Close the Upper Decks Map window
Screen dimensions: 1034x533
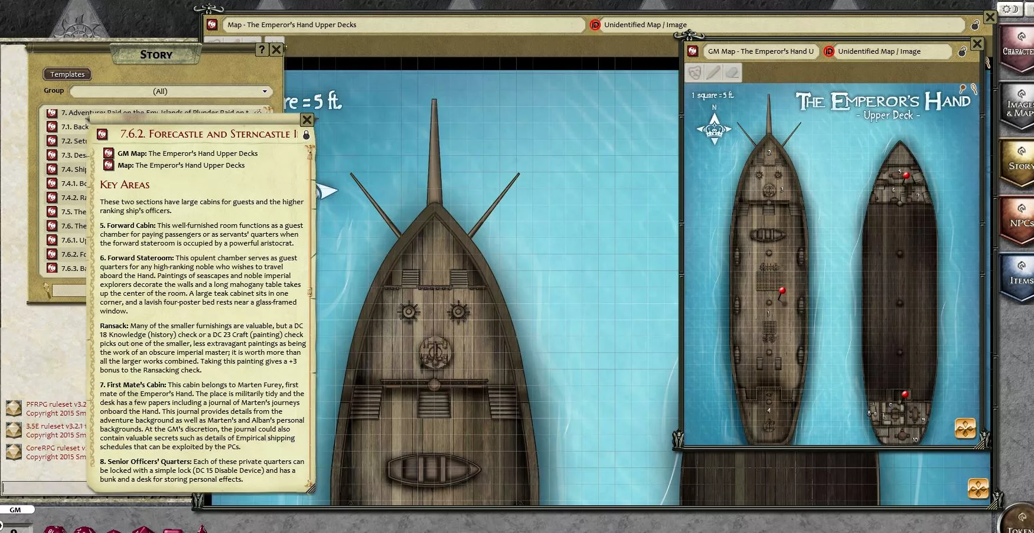point(990,17)
